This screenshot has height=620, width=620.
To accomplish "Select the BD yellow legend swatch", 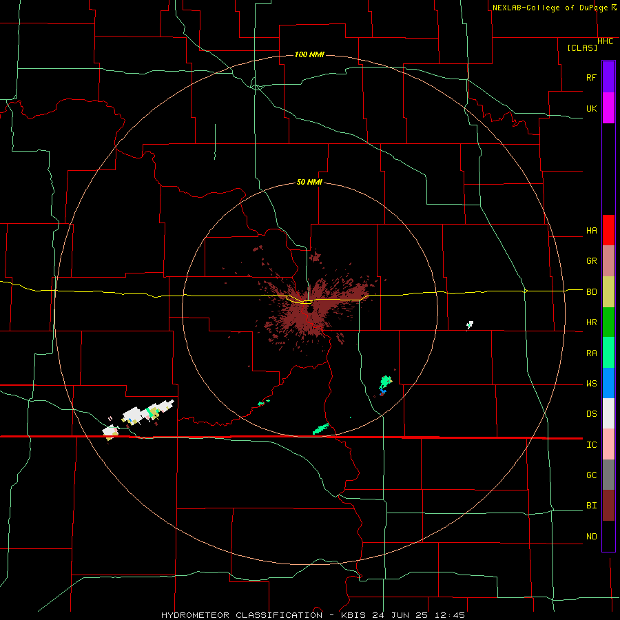I will pyautogui.click(x=608, y=292).
